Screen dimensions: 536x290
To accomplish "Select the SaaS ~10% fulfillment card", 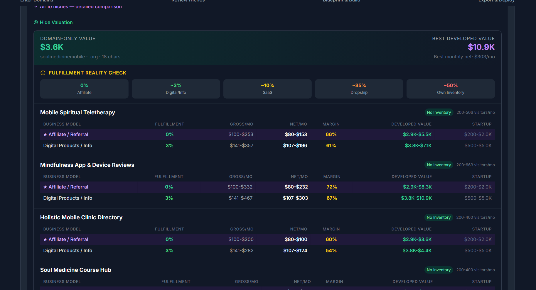I will pyautogui.click(x=267, y=89).
